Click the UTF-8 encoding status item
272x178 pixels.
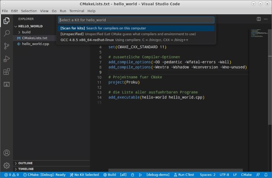pos(224,175)
